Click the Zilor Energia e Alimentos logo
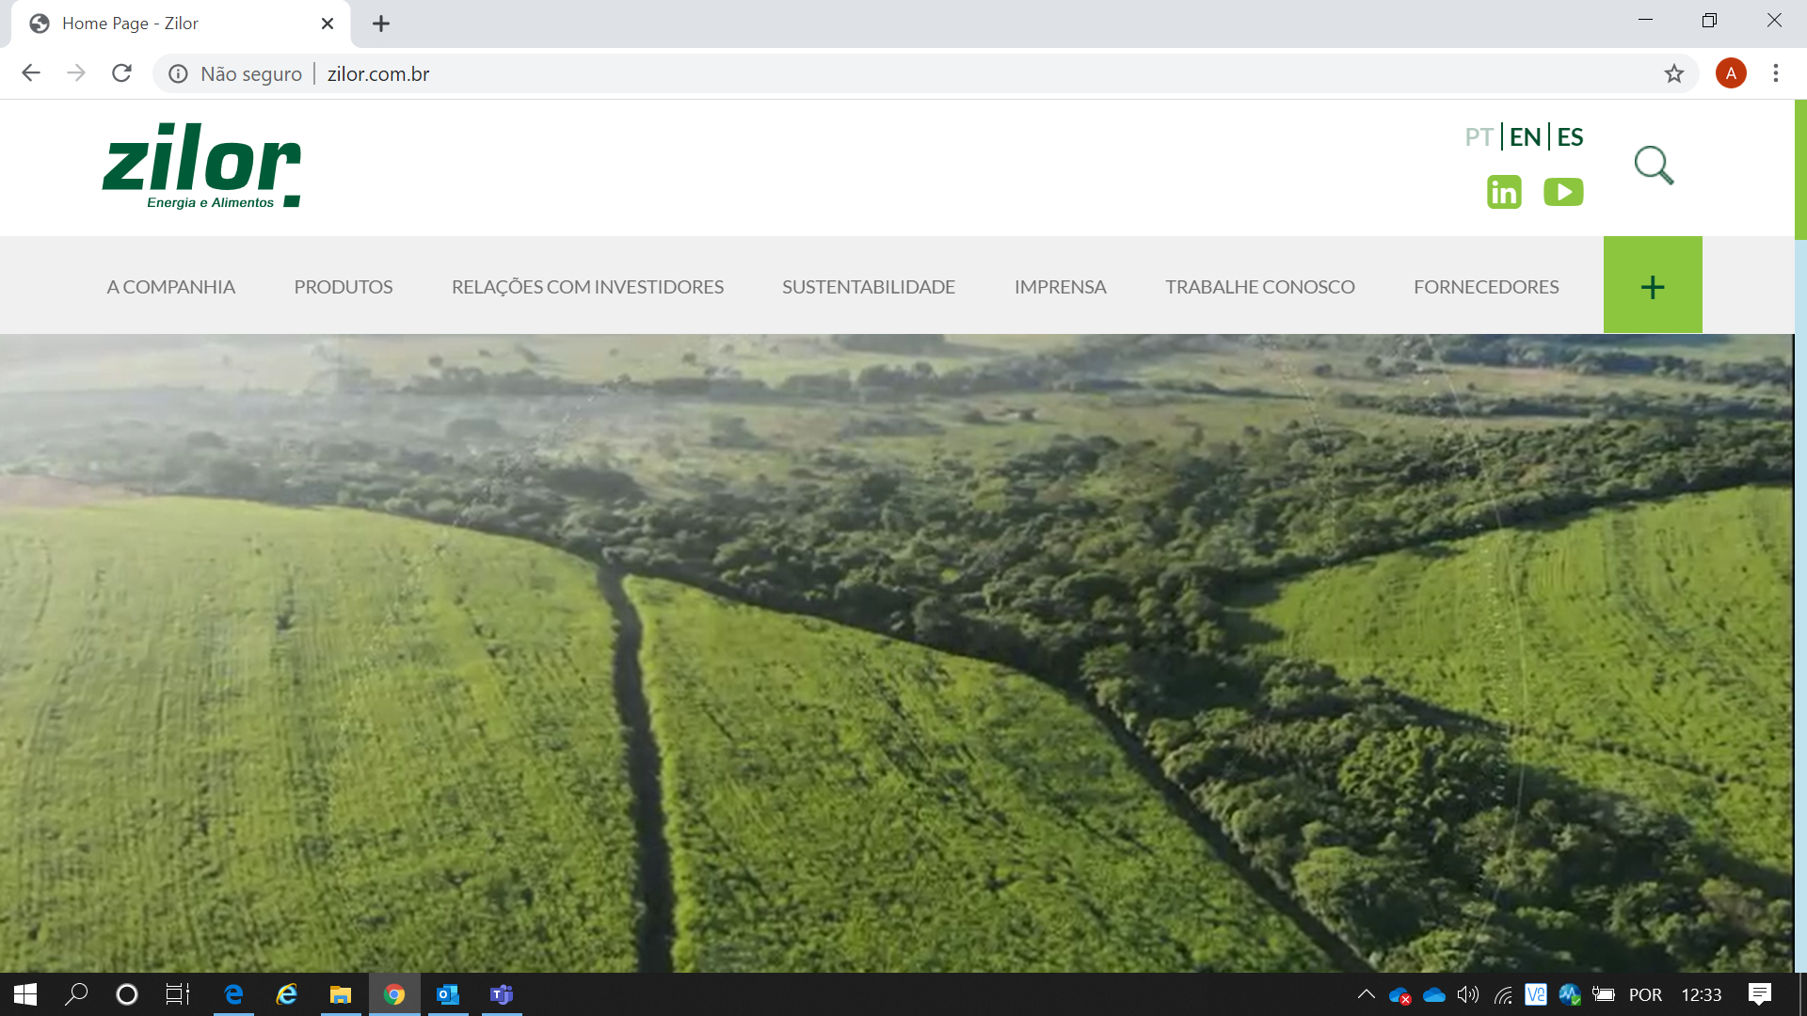Screen dimensions: 1807x1016 (x=201, y=166)
